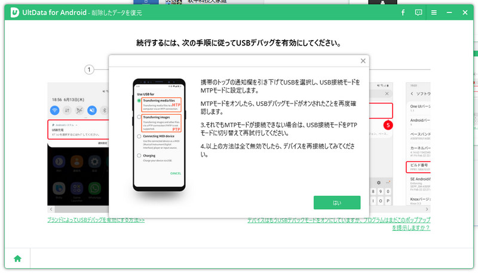
Task: Click instruction 3 about PTPモード
Action: click(278, 129)
